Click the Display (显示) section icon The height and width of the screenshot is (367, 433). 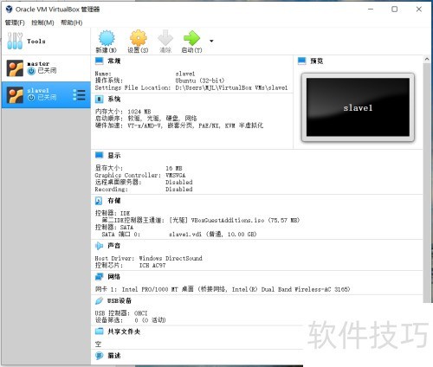(99, 155)
